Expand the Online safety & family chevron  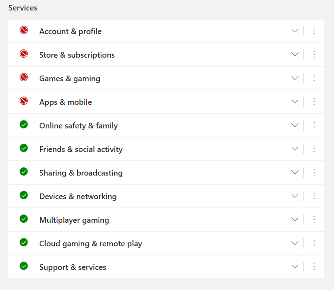point(295,125)
